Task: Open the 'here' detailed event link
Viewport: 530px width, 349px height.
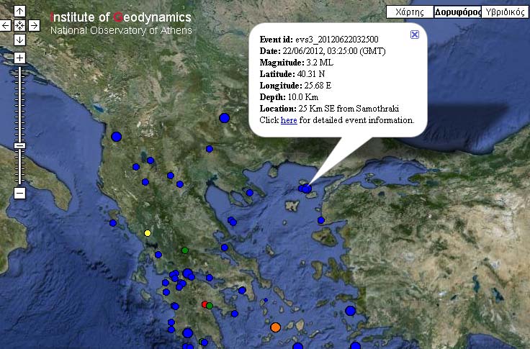Action: [289, 120]
